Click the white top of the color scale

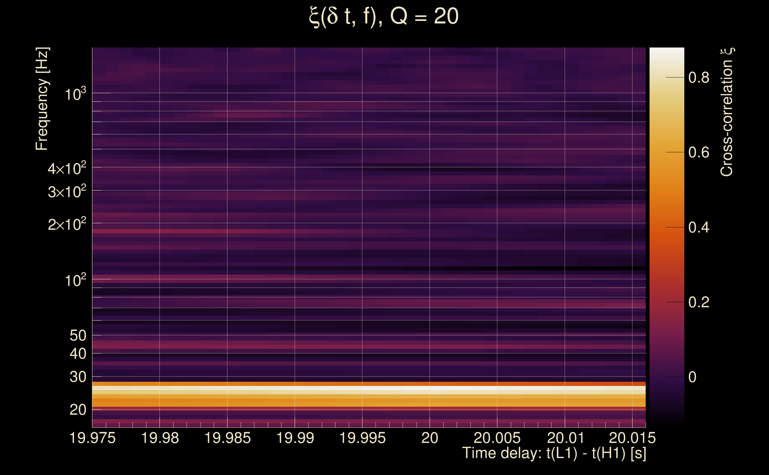(667, 53)
